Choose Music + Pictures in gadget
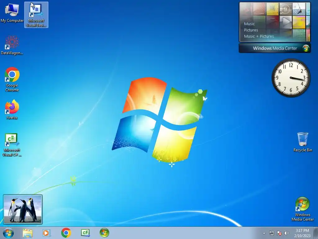Image resolution: width=318 pixels, height=239 pixels. tap(259, 36)
